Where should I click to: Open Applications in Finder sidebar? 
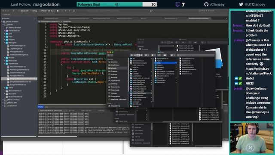[x=116, y=81]
